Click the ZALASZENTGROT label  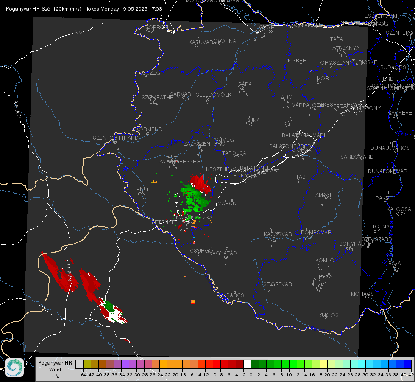click(x=206, y=144)
